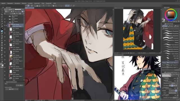Screen dimensions: 180x101
Task: Click the third sub tool group tab in brush panel
Action: click(x=176, y=26)
